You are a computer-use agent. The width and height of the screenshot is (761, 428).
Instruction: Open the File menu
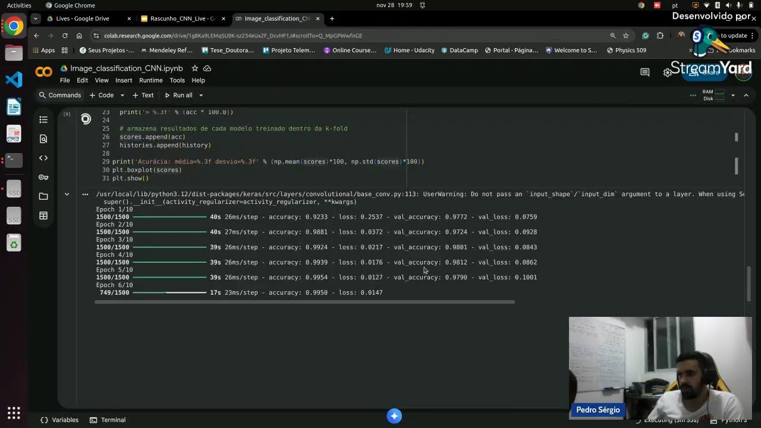tap(65, 80)
